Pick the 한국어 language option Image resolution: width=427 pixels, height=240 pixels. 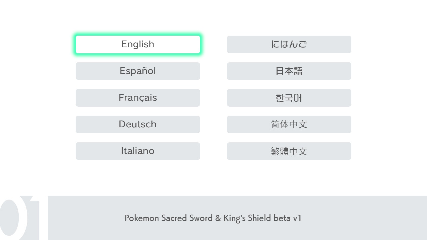[289, 98]
